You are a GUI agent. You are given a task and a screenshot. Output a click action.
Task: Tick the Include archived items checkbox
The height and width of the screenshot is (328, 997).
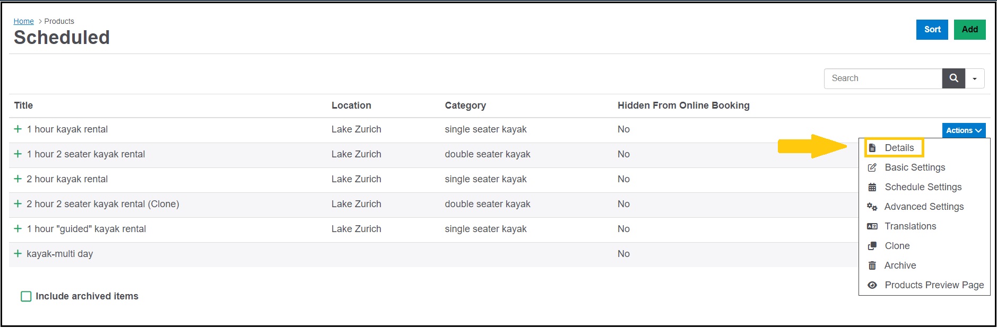[x=26, y=296]
